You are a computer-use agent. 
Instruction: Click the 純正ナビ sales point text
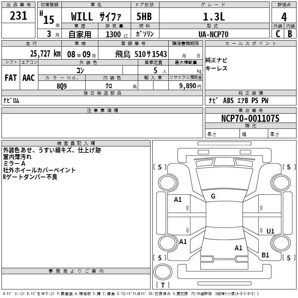pyautogui.click(x=216, y=60)
